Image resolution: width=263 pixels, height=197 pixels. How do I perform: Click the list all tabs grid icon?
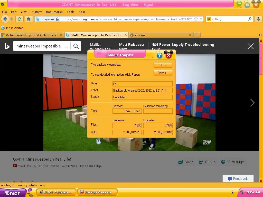click(260, 35)
